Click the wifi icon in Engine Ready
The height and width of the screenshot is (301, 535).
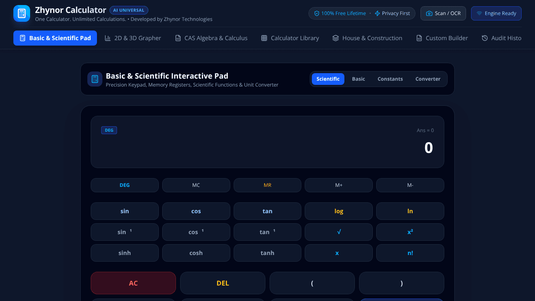(x=479, y=13)
